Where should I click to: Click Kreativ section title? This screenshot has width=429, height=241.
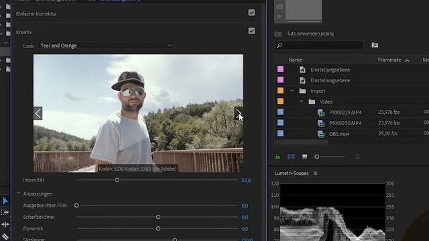click(x=24, y=32)
